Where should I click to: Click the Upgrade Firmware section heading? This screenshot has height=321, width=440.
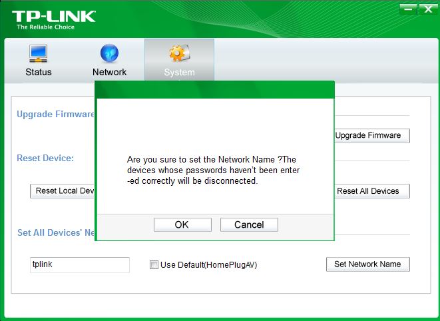pyautogui.click(x=55, y=115)
